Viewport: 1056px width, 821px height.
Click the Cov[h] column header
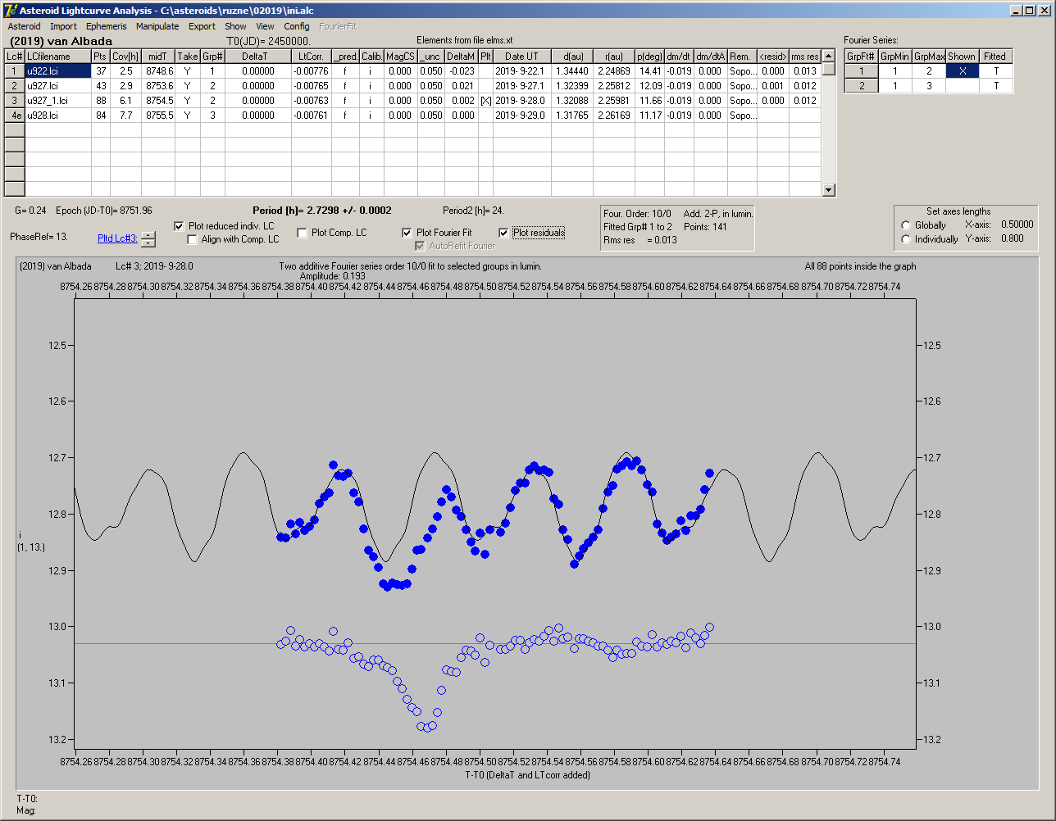tap(125, 57)
